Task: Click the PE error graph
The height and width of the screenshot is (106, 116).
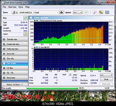Action: pyautogui.click(x=71, y=33)
